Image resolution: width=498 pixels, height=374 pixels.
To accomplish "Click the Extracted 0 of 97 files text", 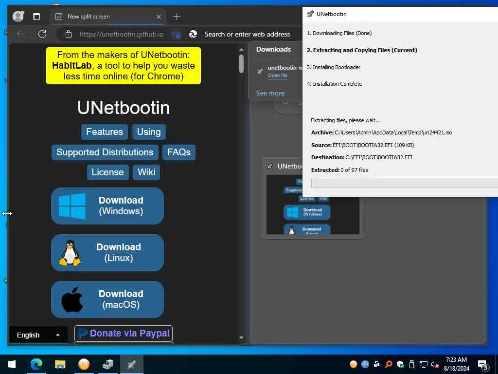I will (x=339, y=170).
